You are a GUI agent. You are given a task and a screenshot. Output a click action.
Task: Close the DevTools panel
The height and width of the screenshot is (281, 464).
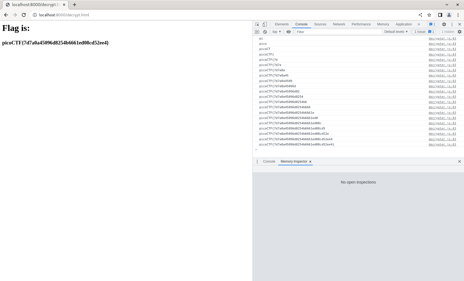[460, 24]
